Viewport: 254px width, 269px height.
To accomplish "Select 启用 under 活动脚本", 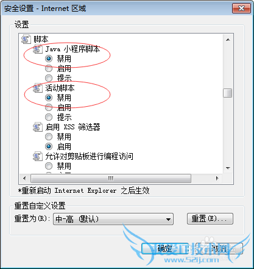I will tap(49, 107).
